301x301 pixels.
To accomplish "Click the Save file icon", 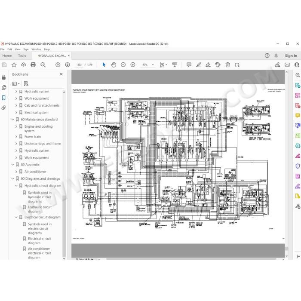I will [x=4, y=65].
